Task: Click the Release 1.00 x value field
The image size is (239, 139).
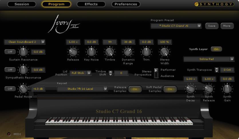Action: [73, 42]
